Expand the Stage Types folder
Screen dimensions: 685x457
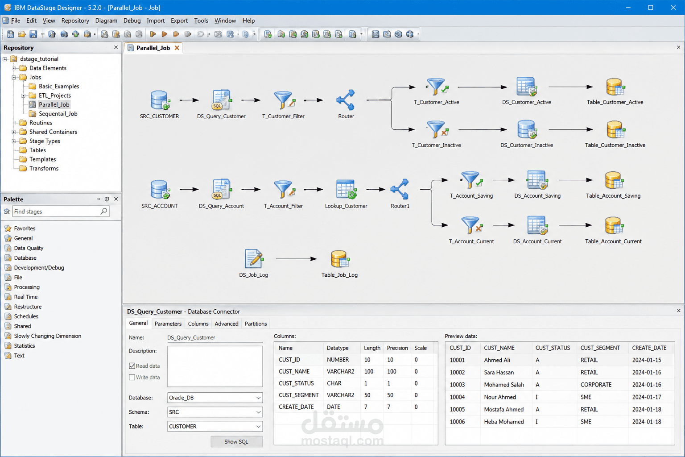tap(14, 141)
